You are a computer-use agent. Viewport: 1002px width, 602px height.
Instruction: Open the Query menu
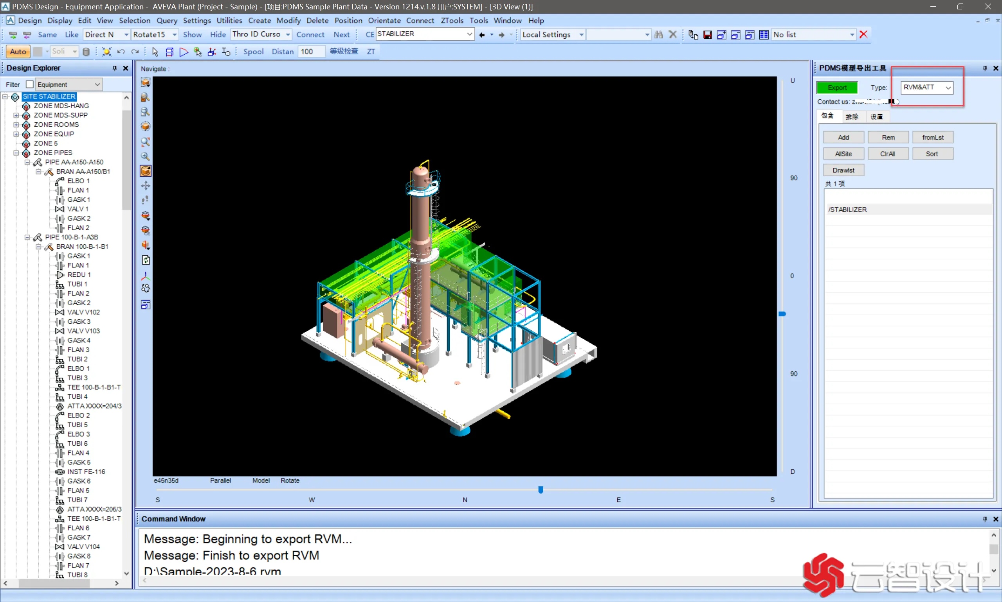(x=166, y=20)
